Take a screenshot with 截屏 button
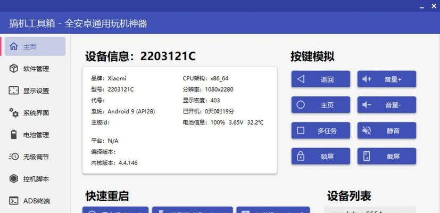This screenshot has width=440, height=213. (x=387, y=156)
